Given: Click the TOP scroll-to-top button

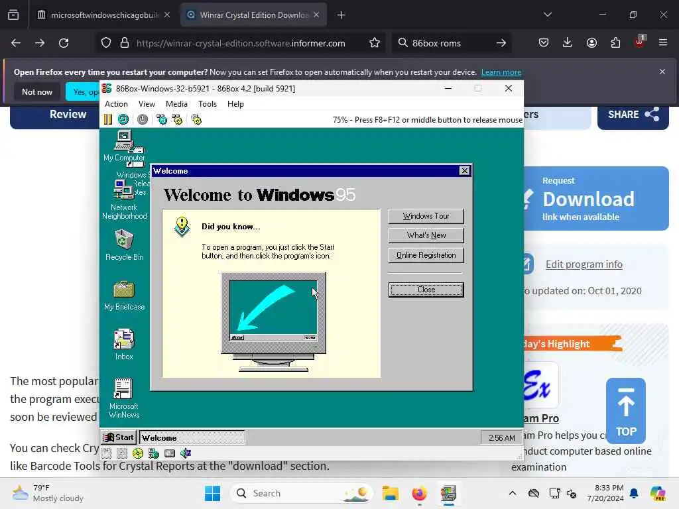Looking at the screenshot, I should 626,411.
